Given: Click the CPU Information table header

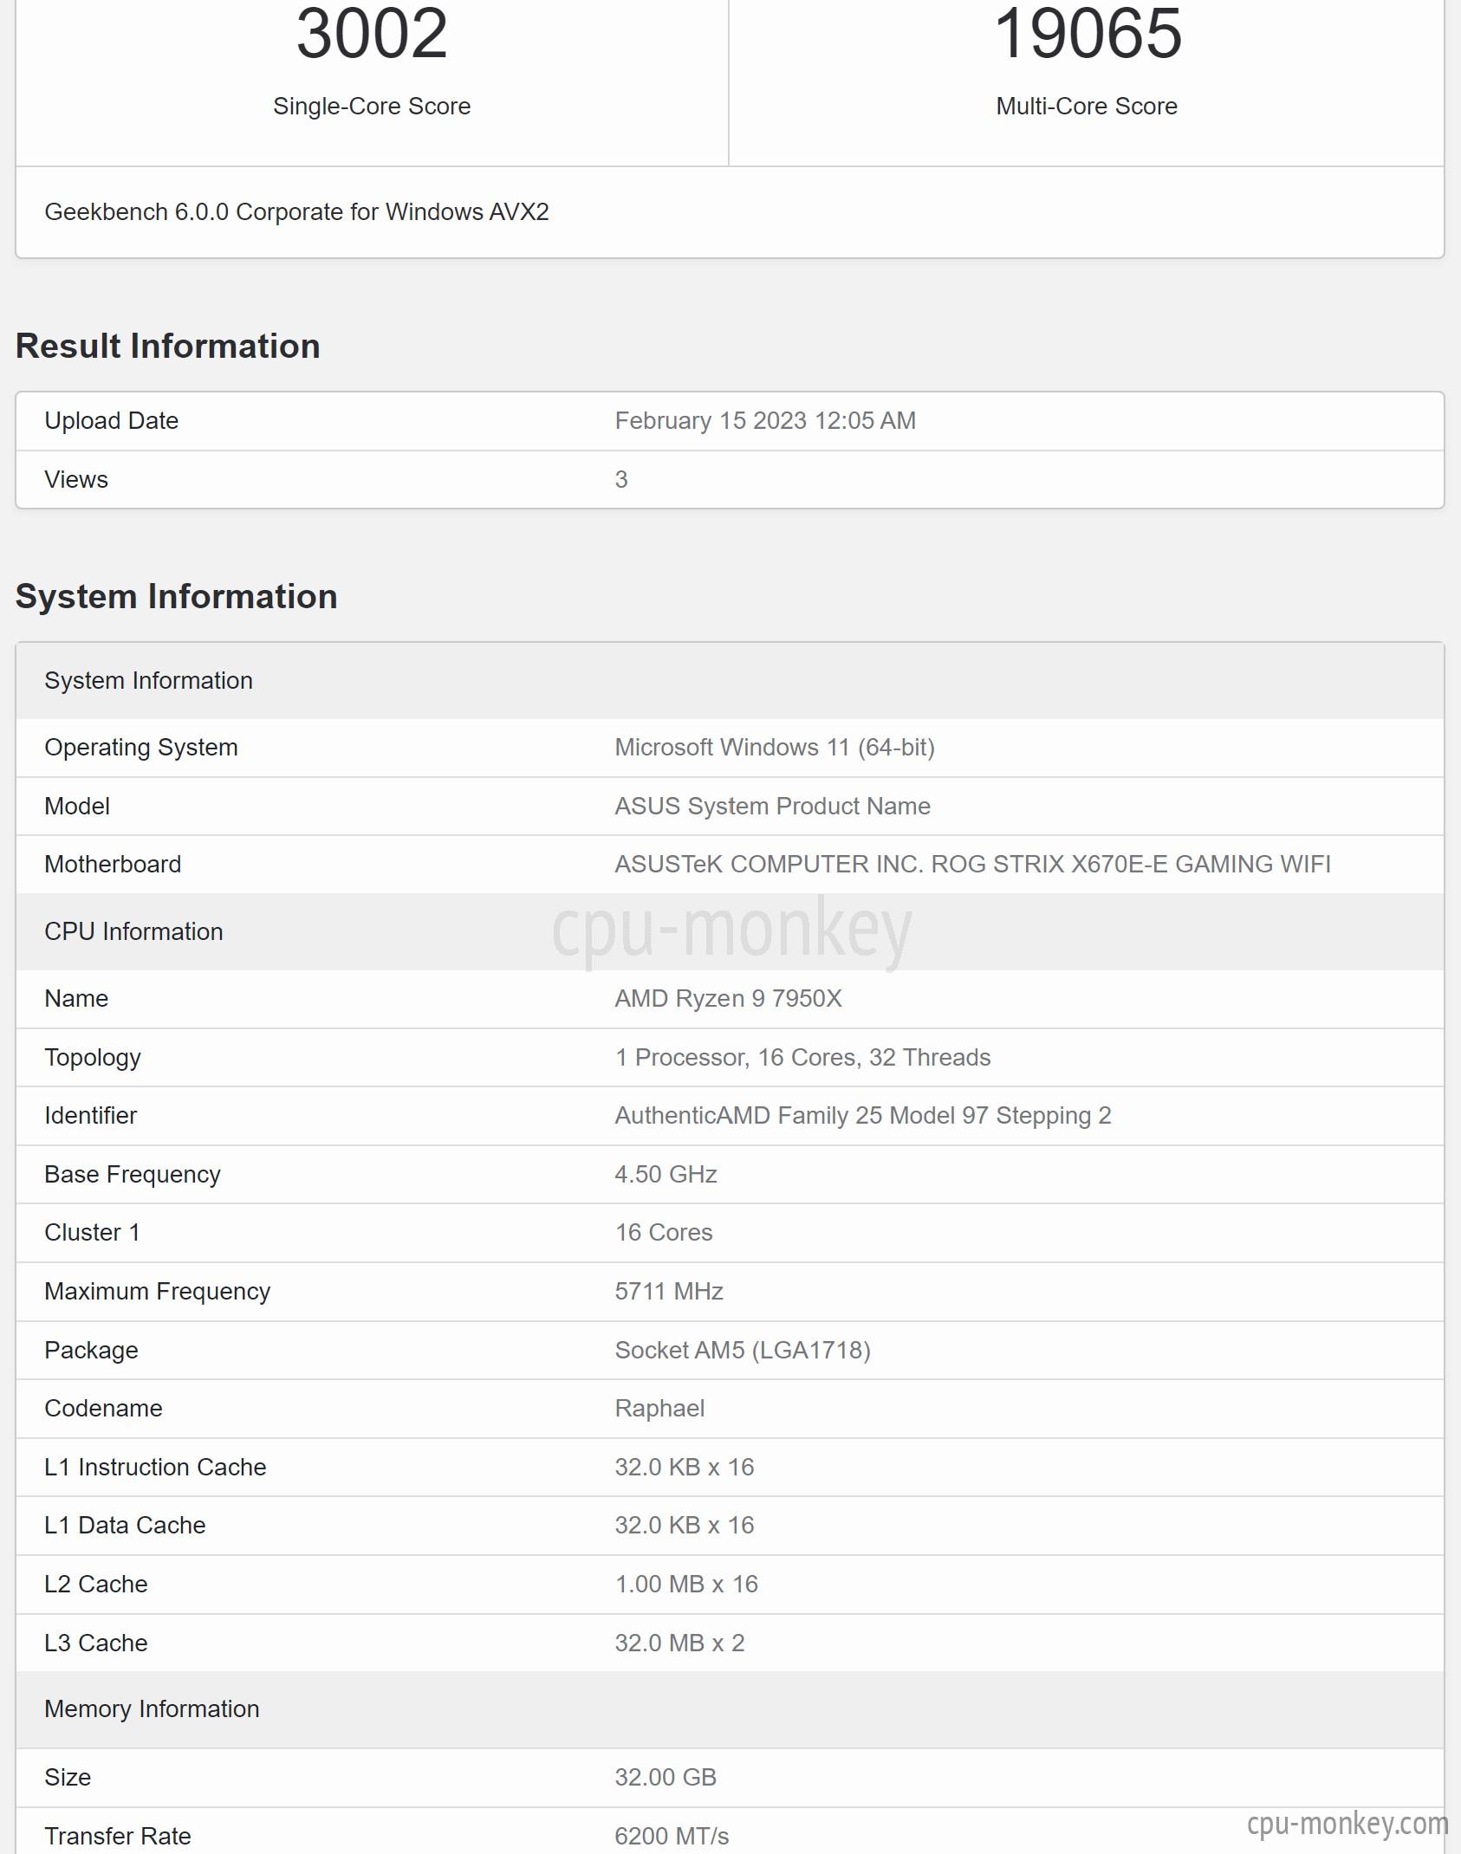Looking at the screenshot, I should (x=730, y=932).
